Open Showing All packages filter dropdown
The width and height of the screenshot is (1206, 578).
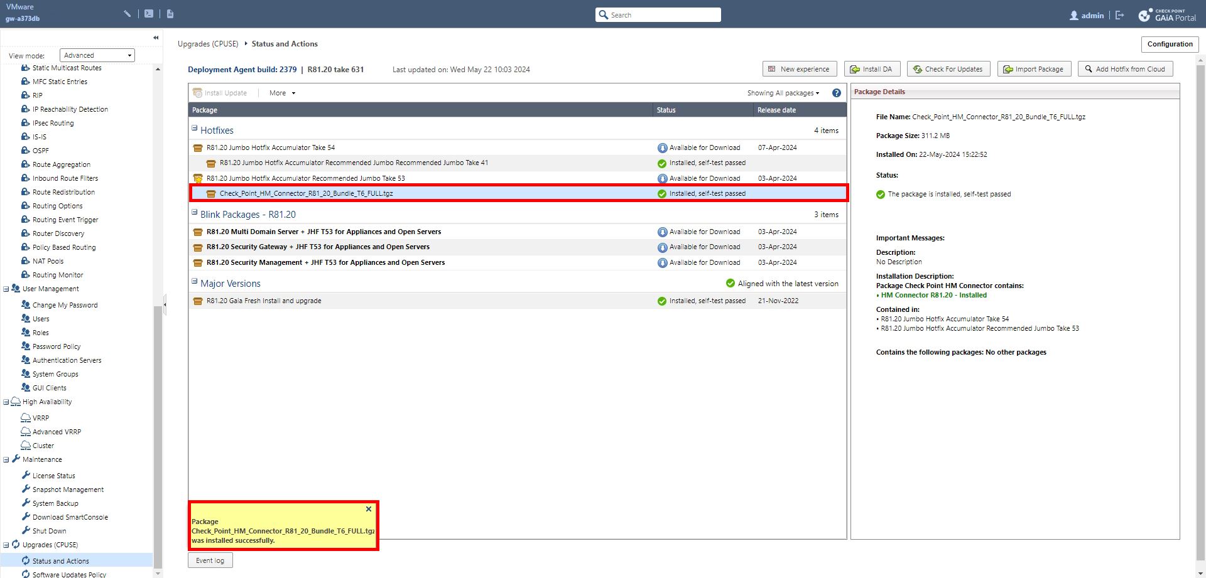783,93
